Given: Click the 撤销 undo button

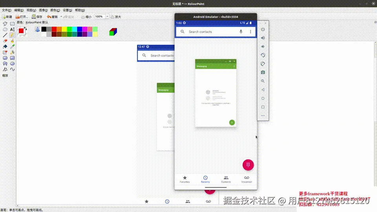Looking at the screenshot, I should [x=52, y=16].
